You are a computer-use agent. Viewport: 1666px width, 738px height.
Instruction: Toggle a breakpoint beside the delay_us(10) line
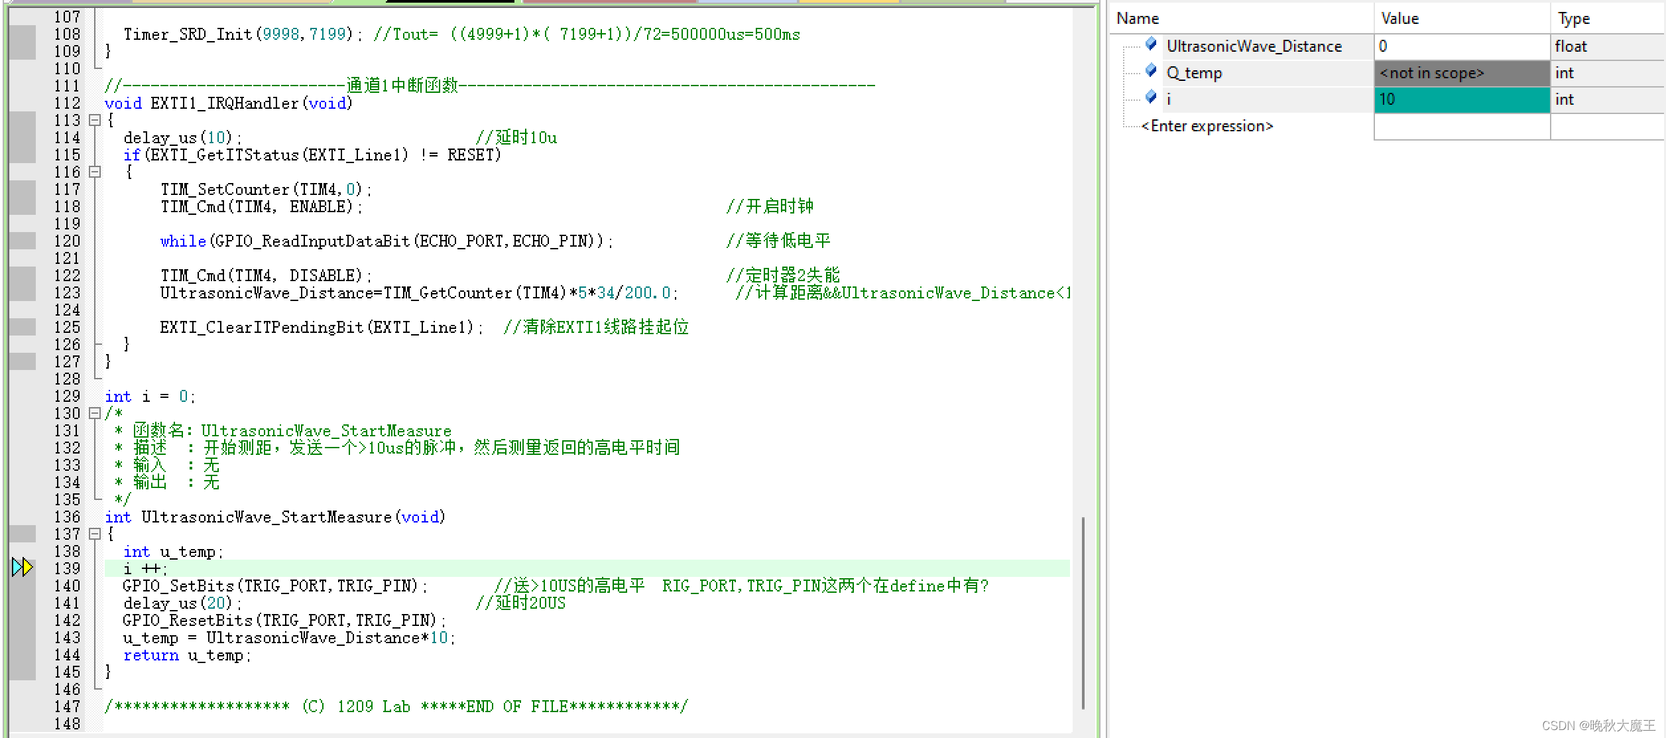pos(23,138)
